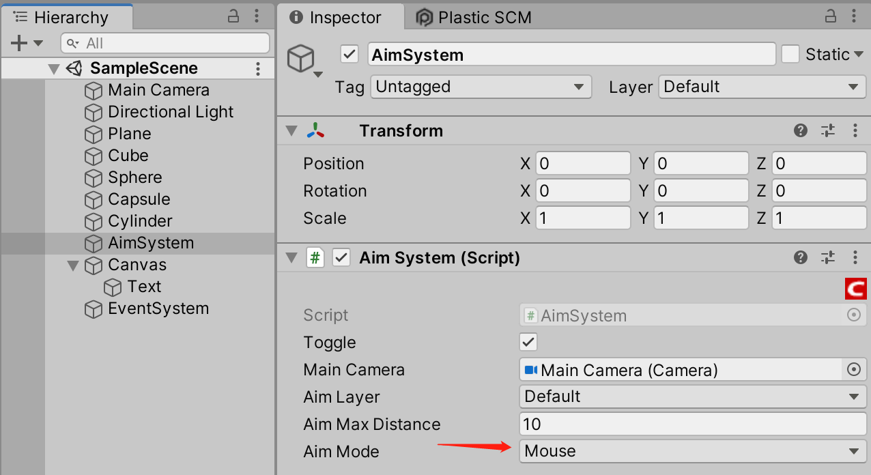Open Transform preset settings sliders icon
Screen dimensions: 871x475
tap(828, 130)
